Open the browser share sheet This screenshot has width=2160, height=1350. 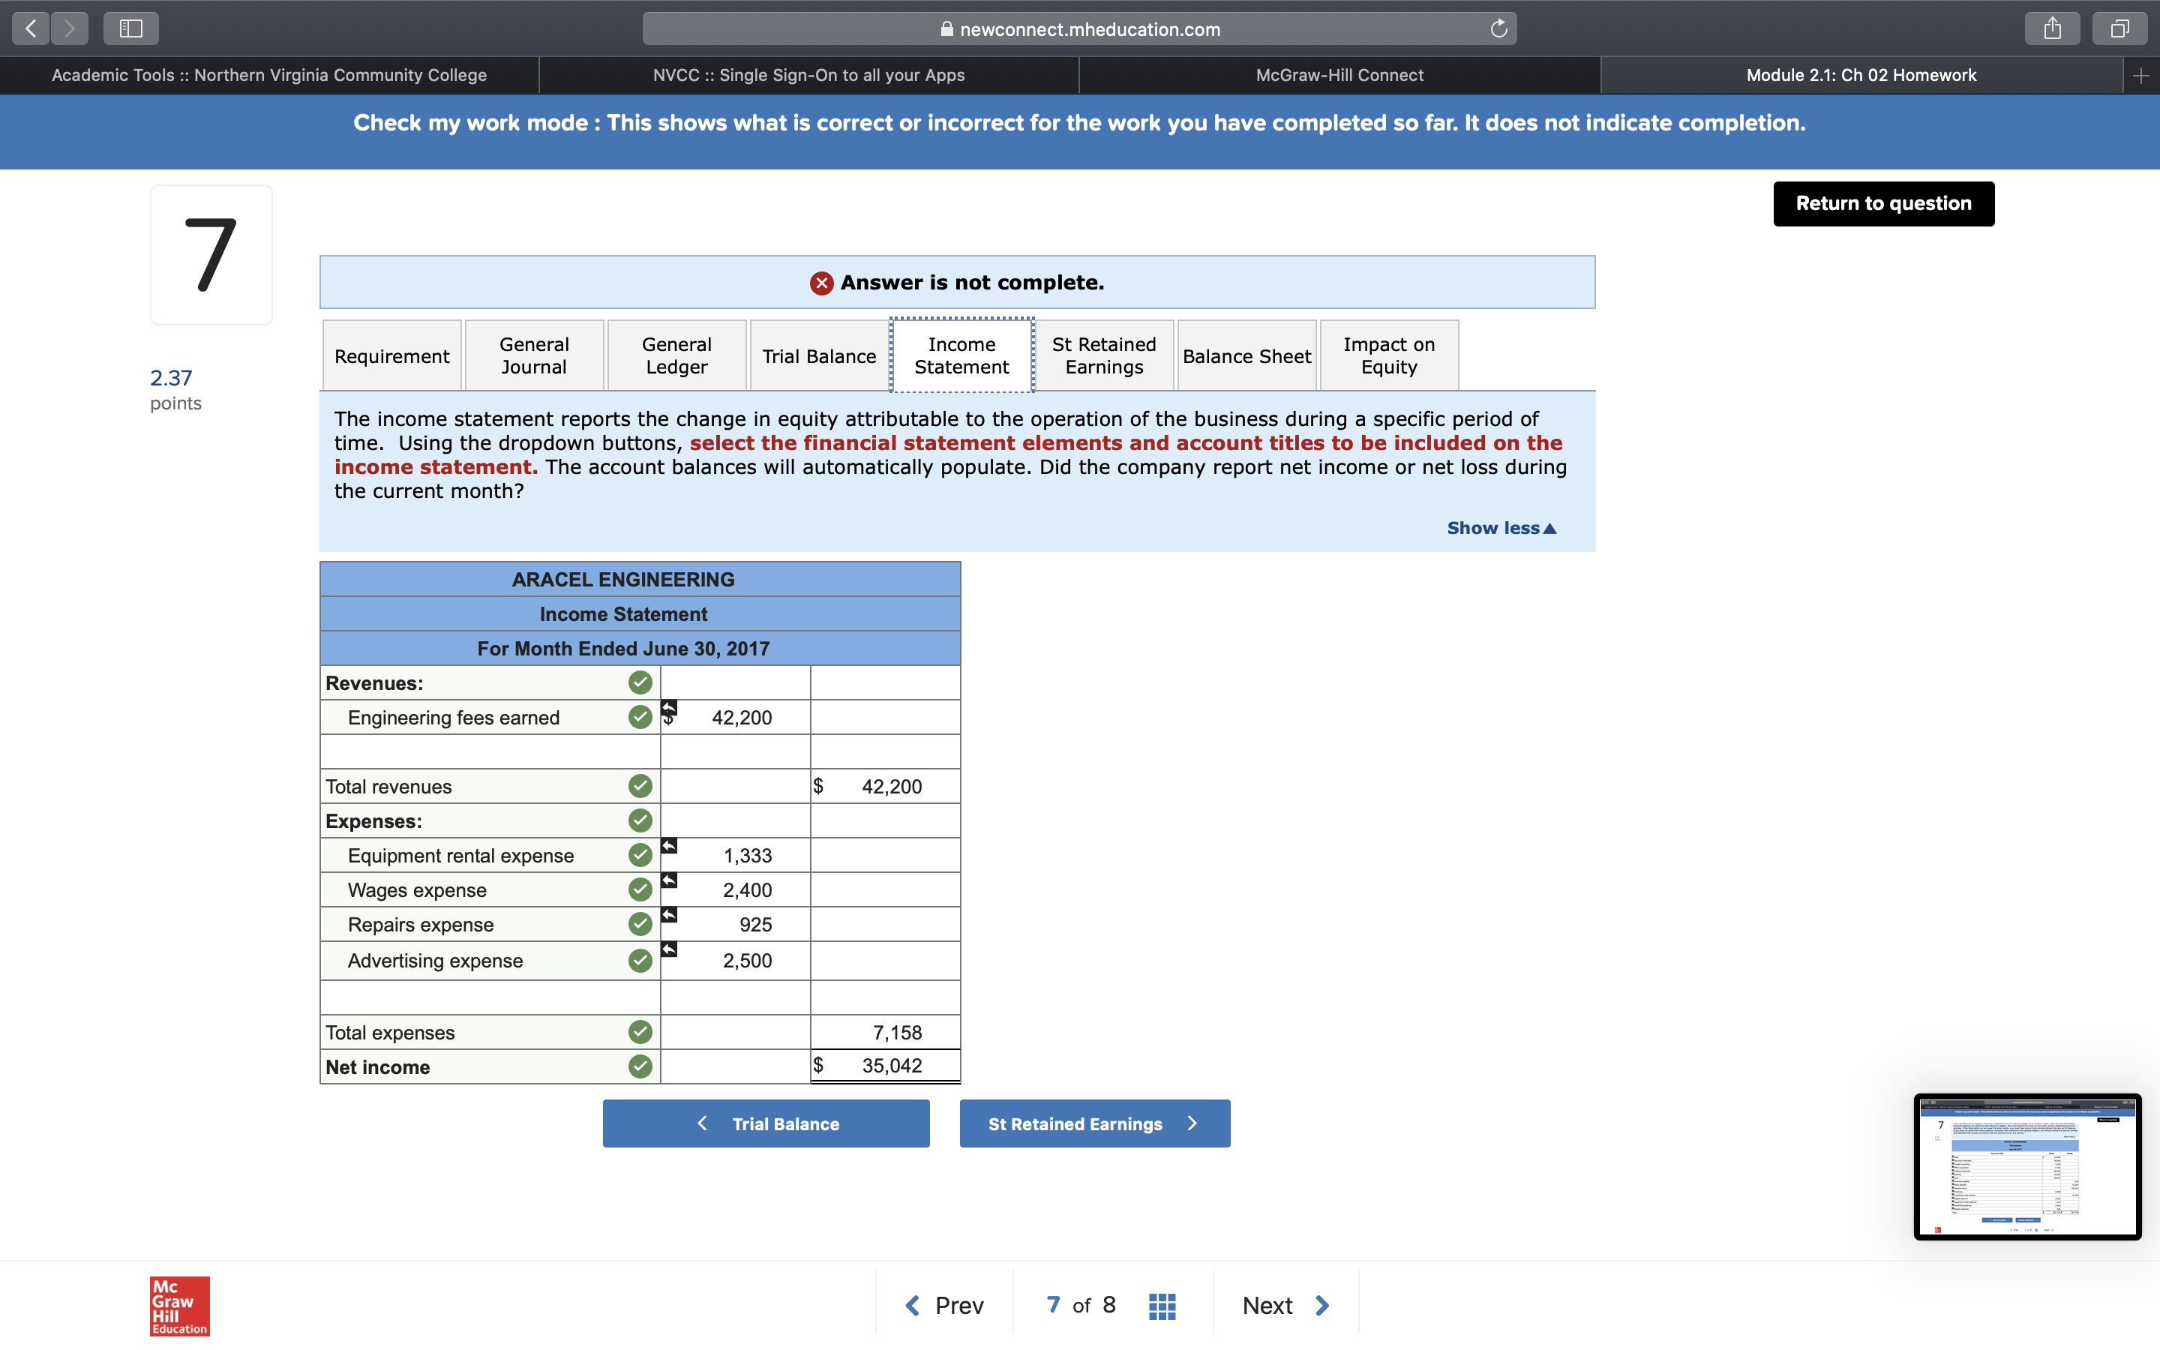(2053, 28)
